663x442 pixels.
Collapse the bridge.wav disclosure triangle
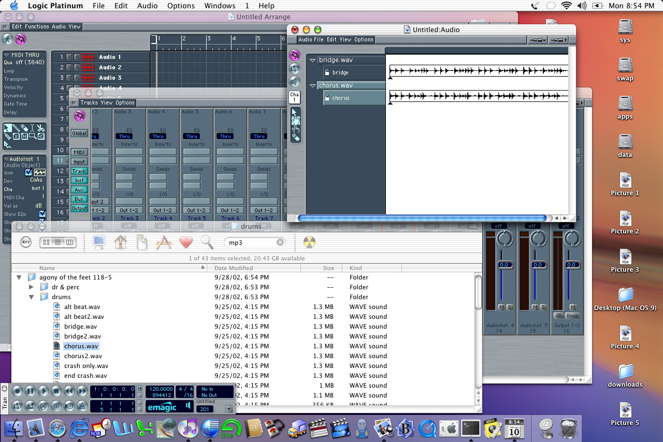pyautogui.click(x=312, y=60)
